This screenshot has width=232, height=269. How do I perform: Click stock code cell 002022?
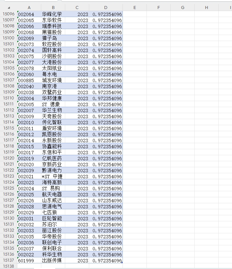click(x=29, y=254)
